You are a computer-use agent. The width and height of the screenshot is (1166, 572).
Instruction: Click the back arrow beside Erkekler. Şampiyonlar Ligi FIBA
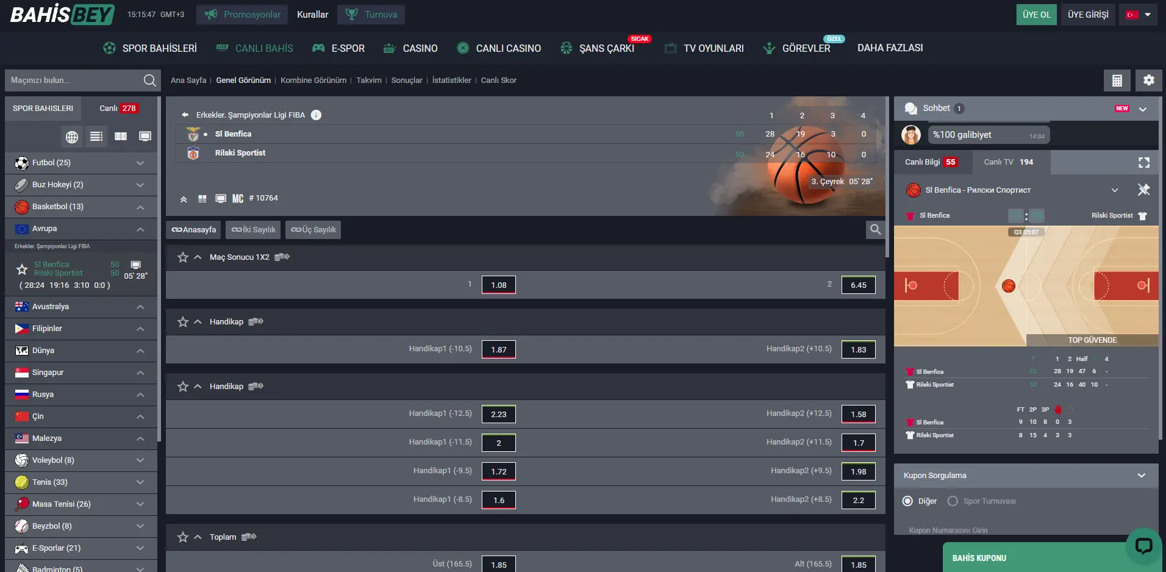[185, 115]
